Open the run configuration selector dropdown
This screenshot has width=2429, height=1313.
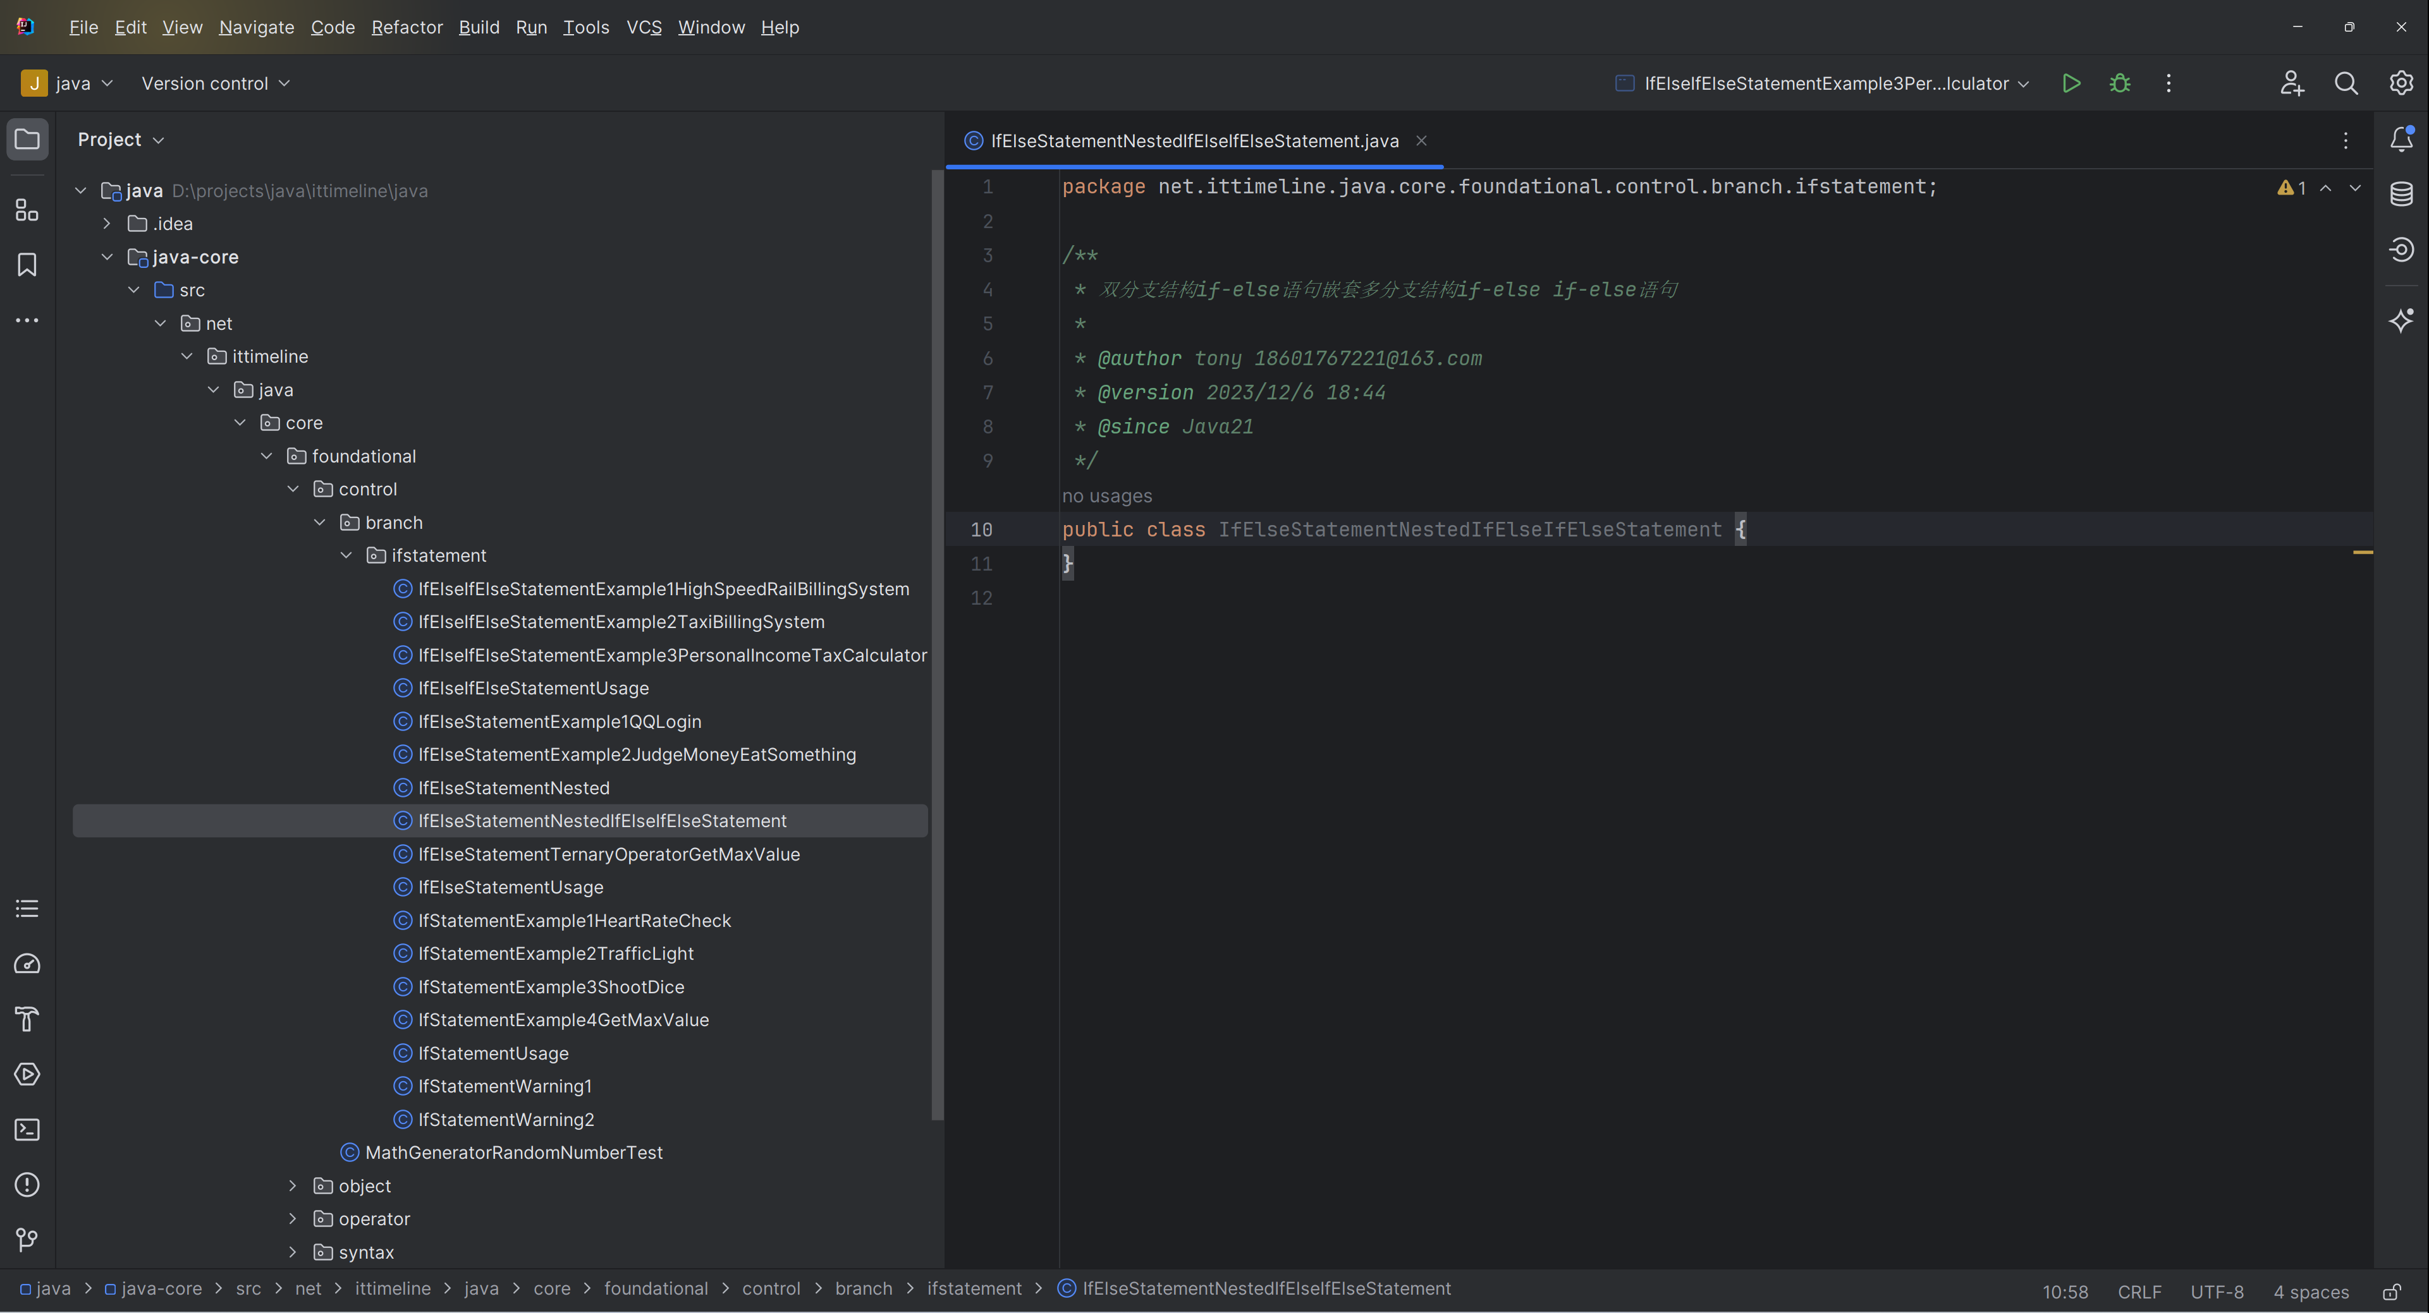(1823, 83)
